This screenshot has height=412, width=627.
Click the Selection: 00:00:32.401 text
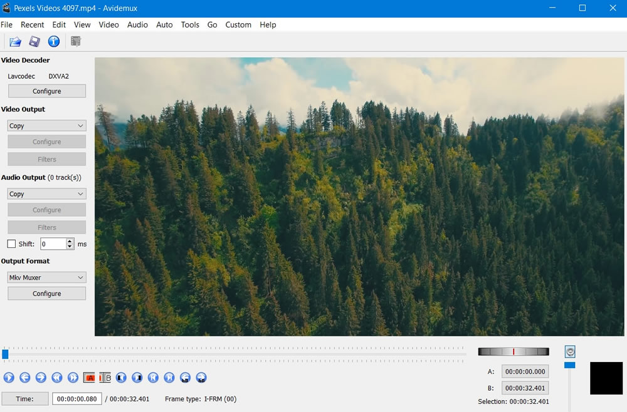[x=514, y=401]
